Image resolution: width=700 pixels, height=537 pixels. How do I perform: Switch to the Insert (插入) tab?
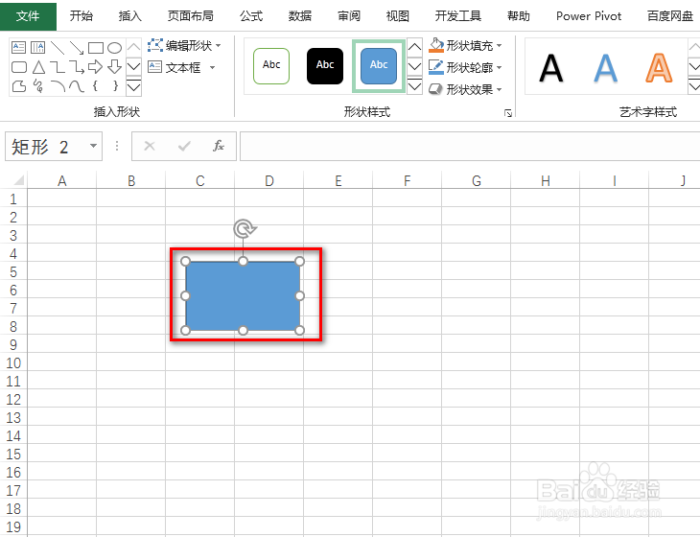pyautogui.click(x=129, y=16)
